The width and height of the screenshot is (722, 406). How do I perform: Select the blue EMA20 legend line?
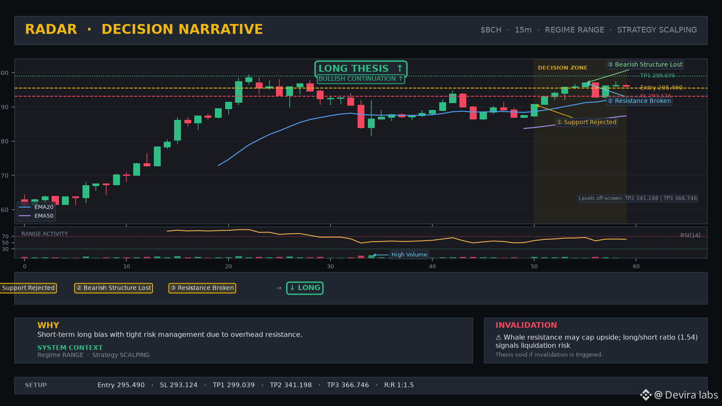point(25,207)
